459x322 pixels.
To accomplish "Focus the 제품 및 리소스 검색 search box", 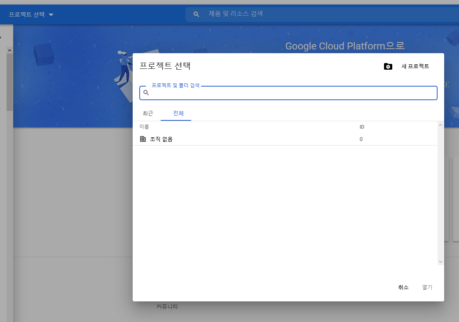I will point(322,14).
